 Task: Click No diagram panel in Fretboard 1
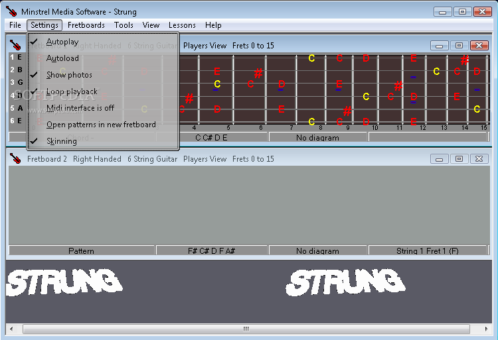[x=318, y=137]
